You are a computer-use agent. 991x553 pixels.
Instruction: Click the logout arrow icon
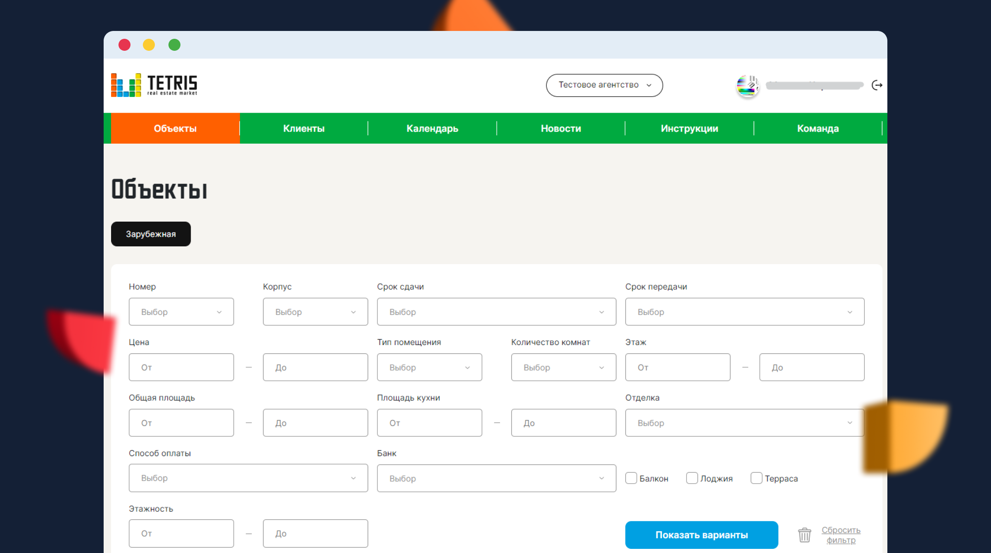click(877, 85)
